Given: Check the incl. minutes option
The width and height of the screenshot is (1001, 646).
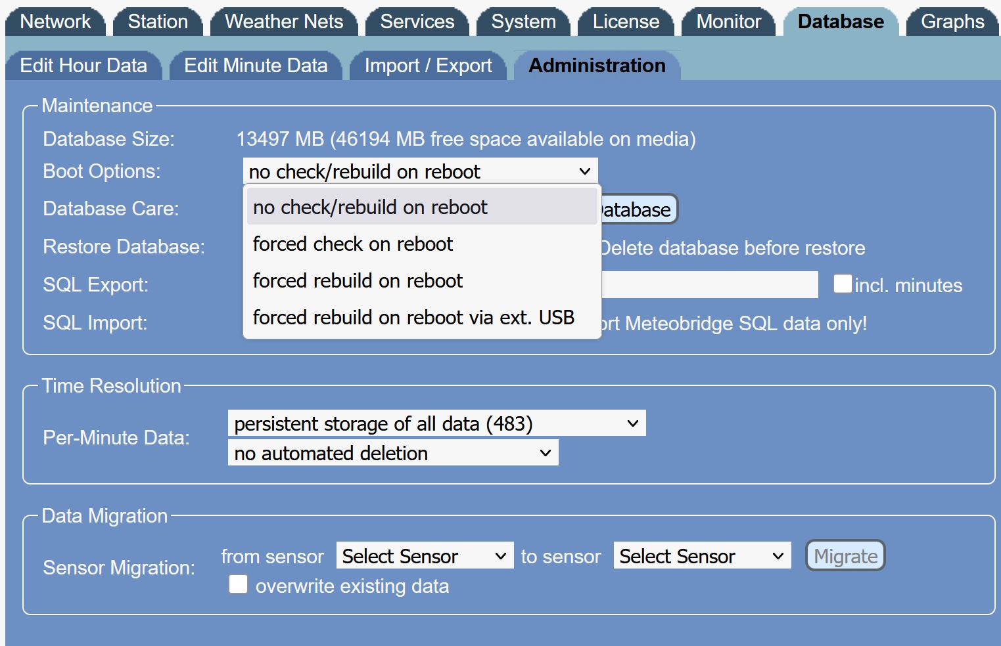Looking at the screenshot, I should point(842,282).
